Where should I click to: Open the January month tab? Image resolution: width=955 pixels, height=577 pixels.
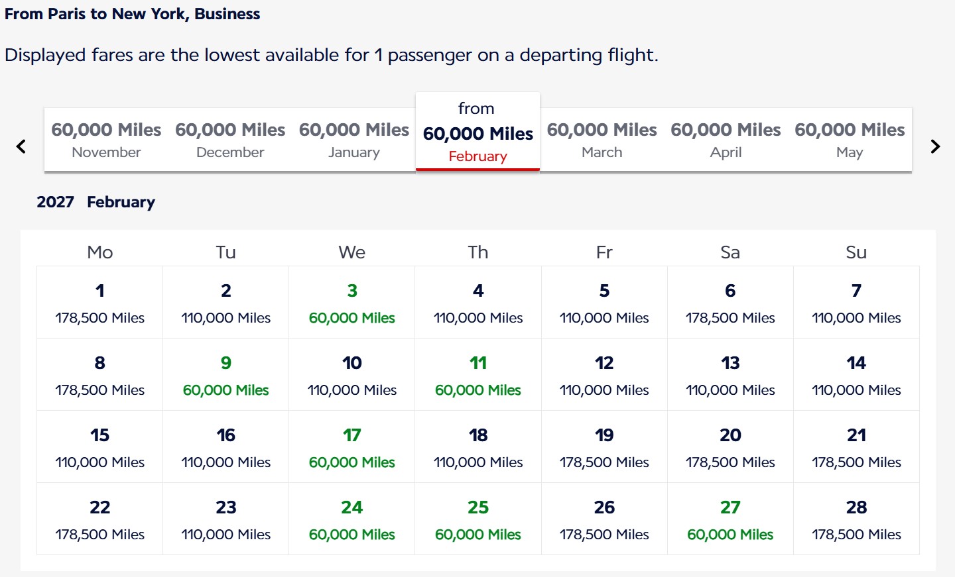354,140
